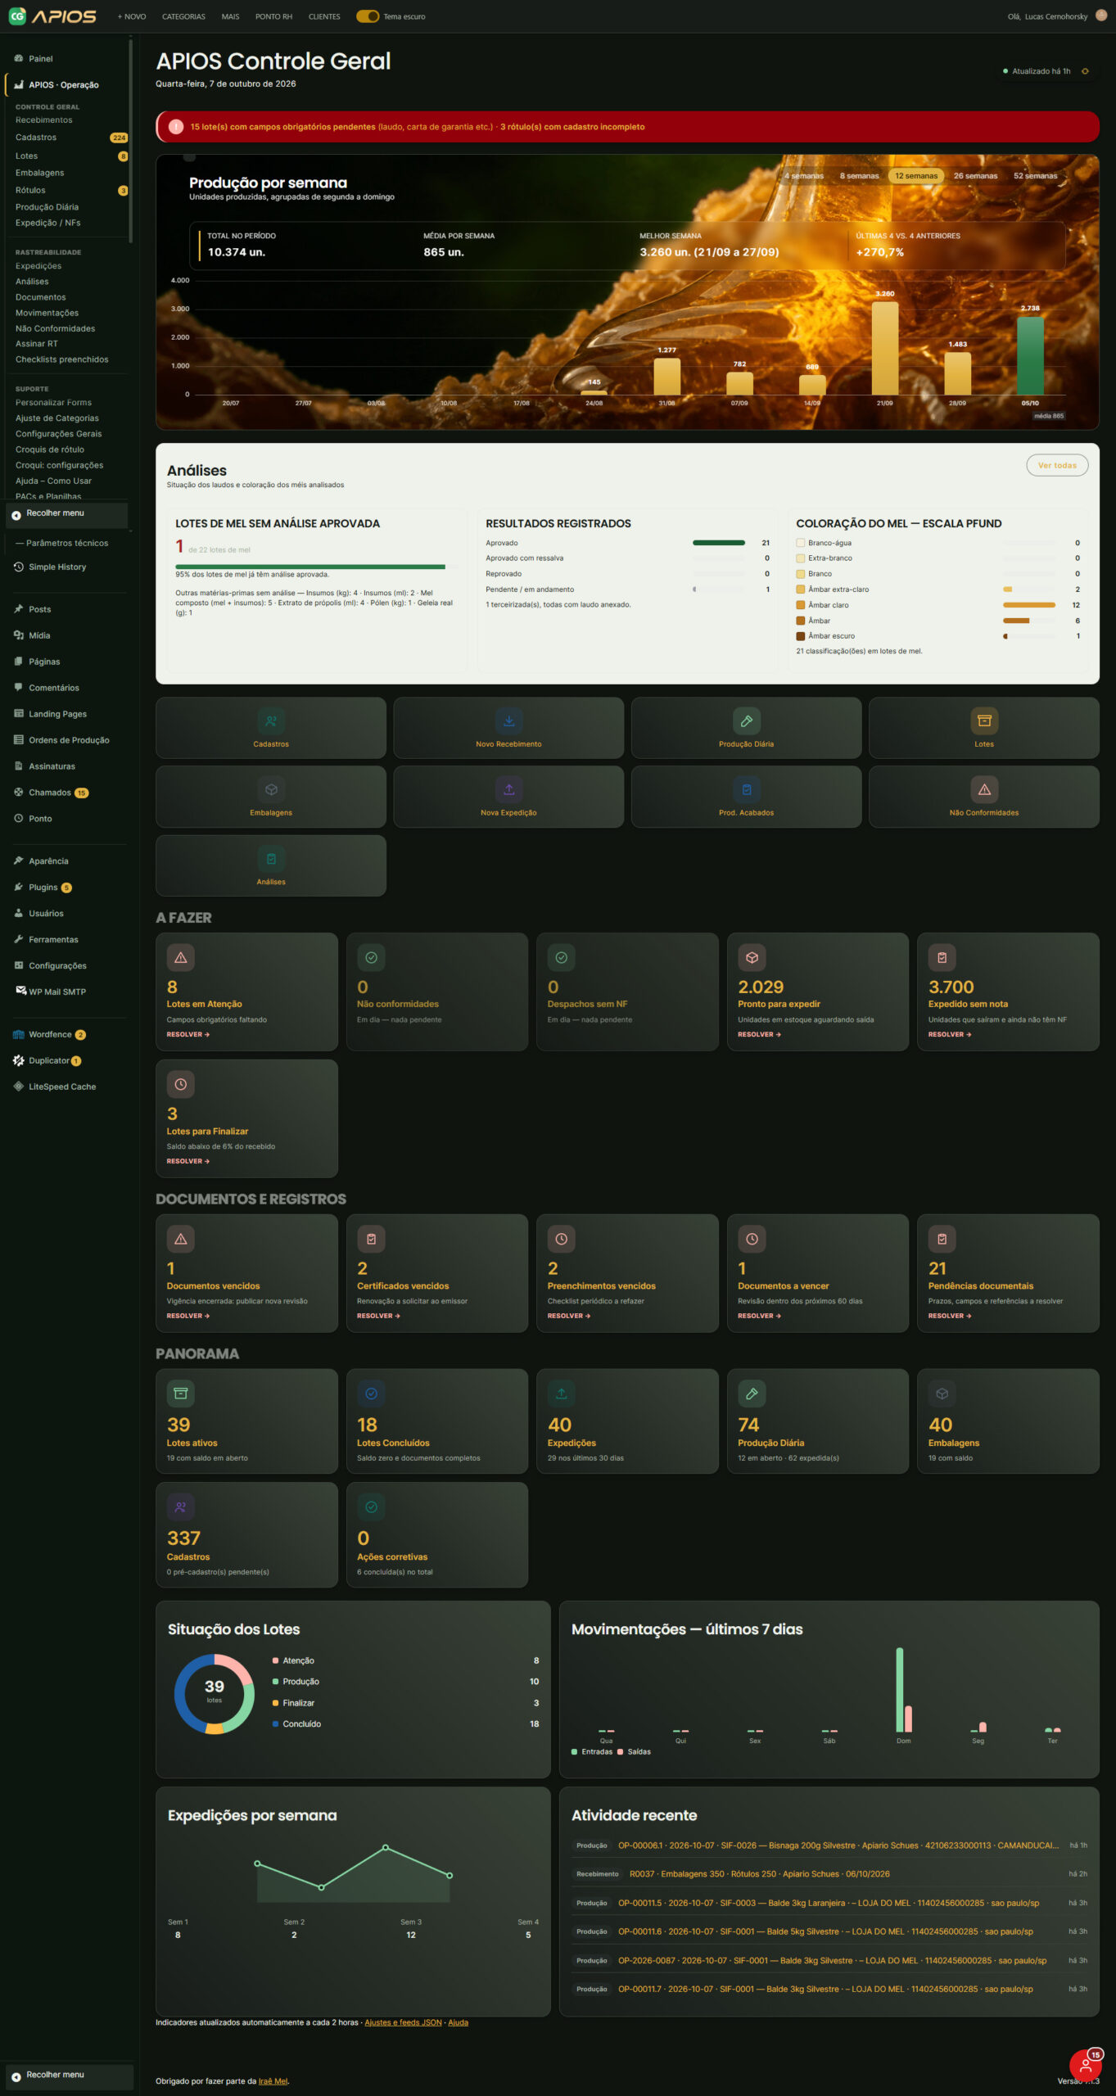Click the WP Mail SMTP envelope icon
The width and height of the screenshot is (1116, 2096).
coord(21,991)
